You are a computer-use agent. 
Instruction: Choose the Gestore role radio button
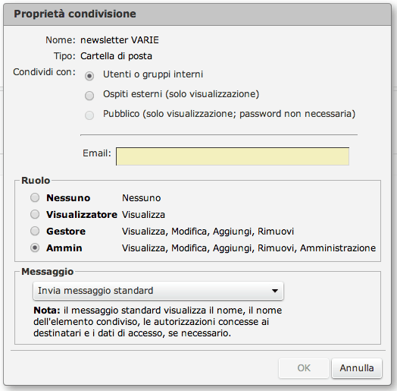coord(35,231)
